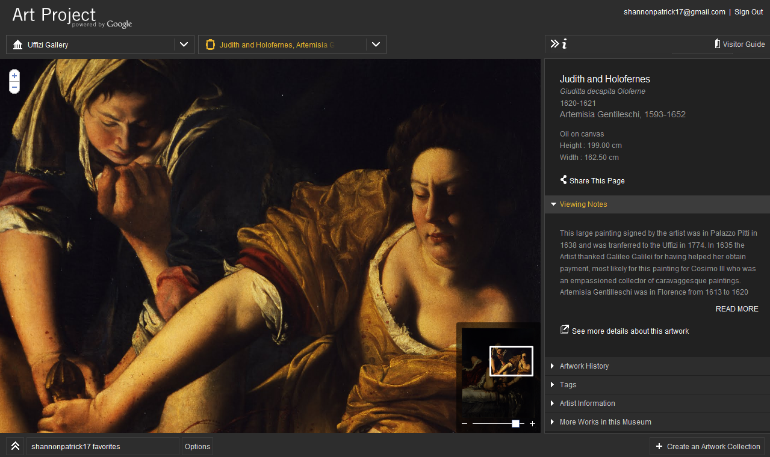Click the minus icon beside the minimap zoom slider
770x457 pixels.
464,424
